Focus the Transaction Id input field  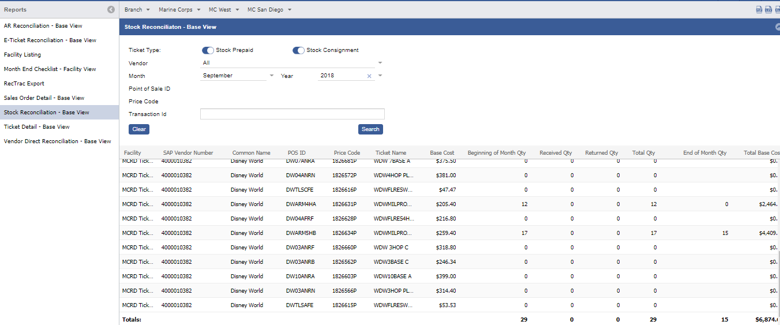tap(292, 114)
